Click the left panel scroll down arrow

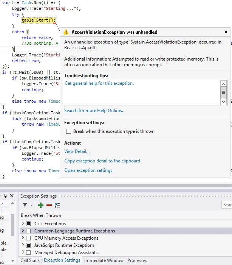[x=12, y=260]
